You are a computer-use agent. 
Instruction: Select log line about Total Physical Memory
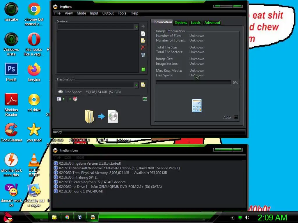point(110,172)
